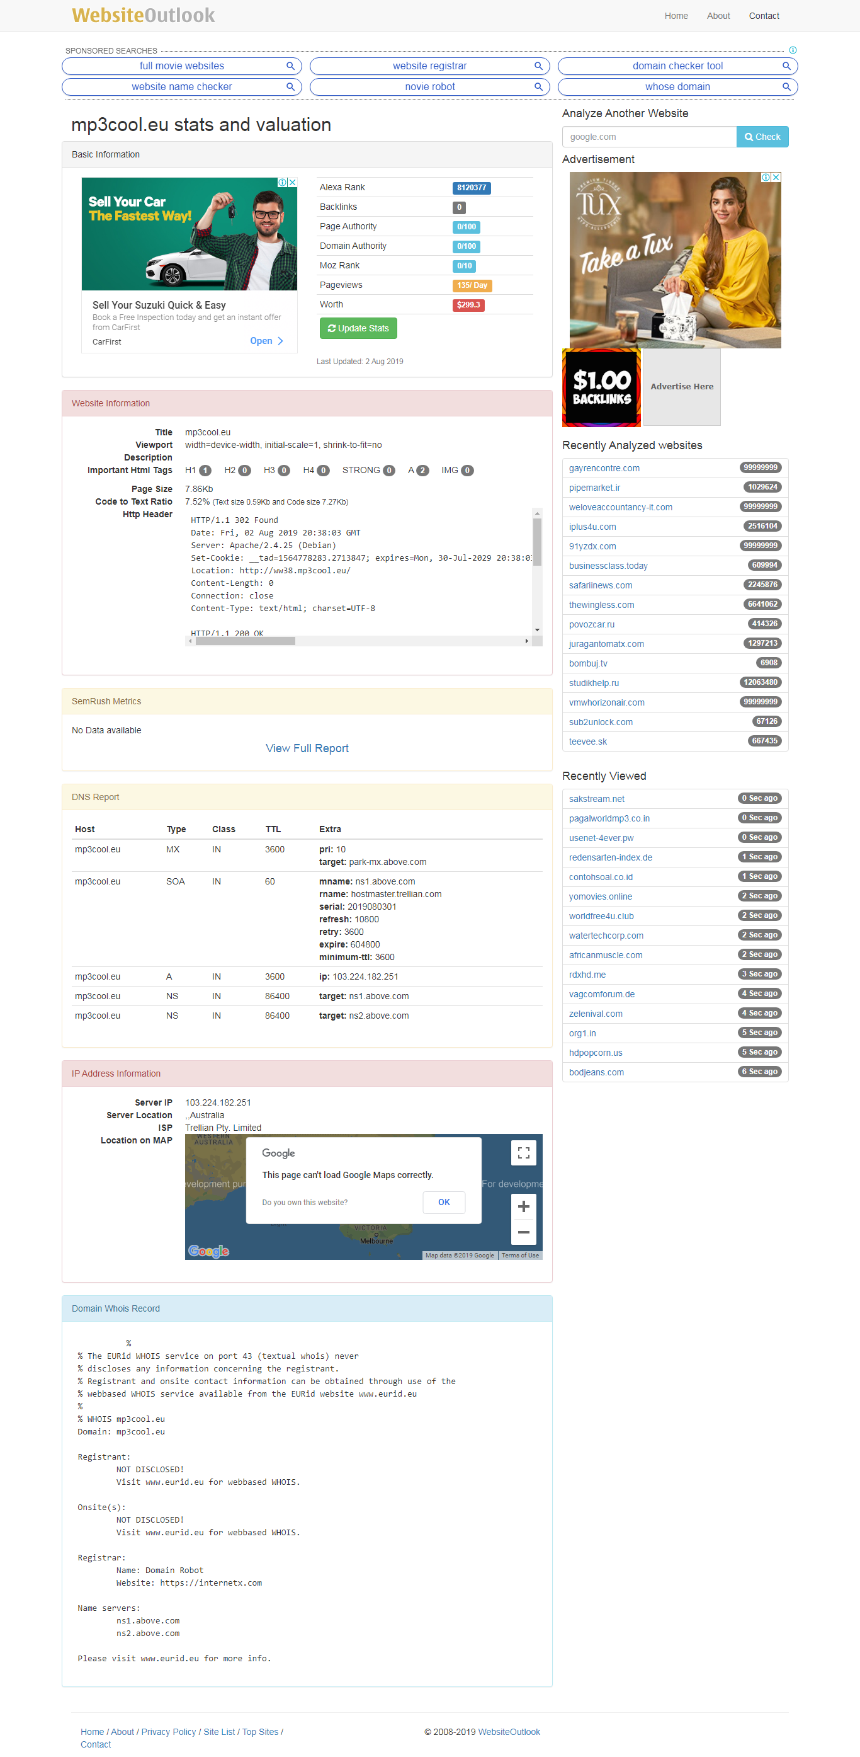Open povozcar.ru analysis

coord(592,625)
